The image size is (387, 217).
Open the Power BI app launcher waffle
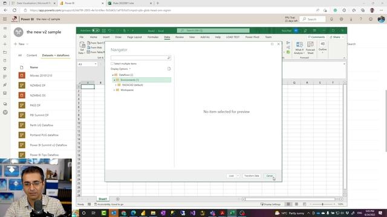click(x=5, y=19)
